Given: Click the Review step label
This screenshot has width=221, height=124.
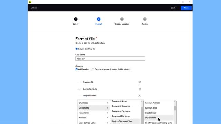Looking at the screenshot, I should (x=145, y=24).
